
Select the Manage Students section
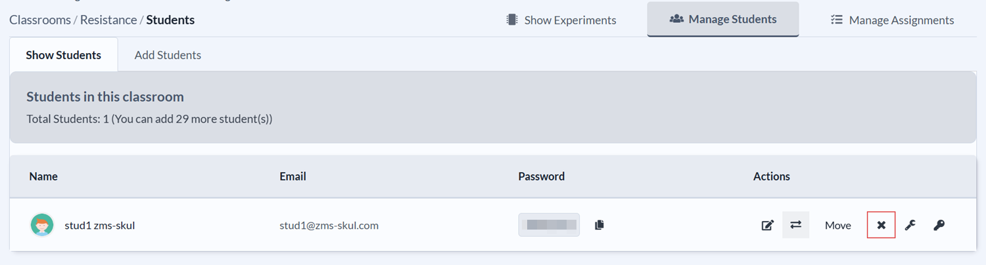[723, 19]
